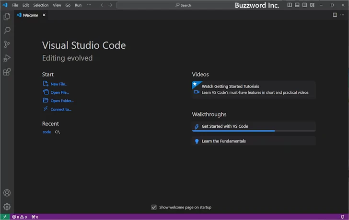Click the Open Folder icon
This screenshot has width=349, height=220.
click(46, 100)
